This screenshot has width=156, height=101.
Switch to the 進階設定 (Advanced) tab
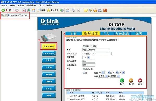91,33
